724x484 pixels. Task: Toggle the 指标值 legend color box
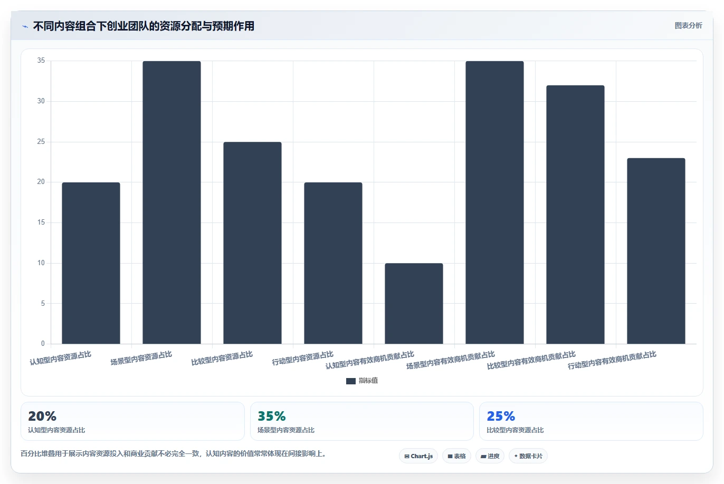[x=351, y=381]
